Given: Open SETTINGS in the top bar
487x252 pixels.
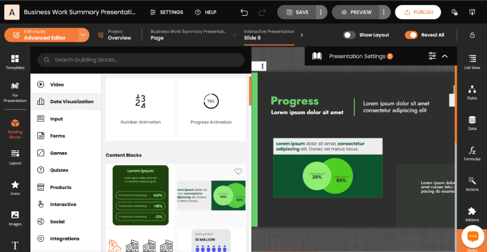Looking at the screenshot, I should [166, 12].
